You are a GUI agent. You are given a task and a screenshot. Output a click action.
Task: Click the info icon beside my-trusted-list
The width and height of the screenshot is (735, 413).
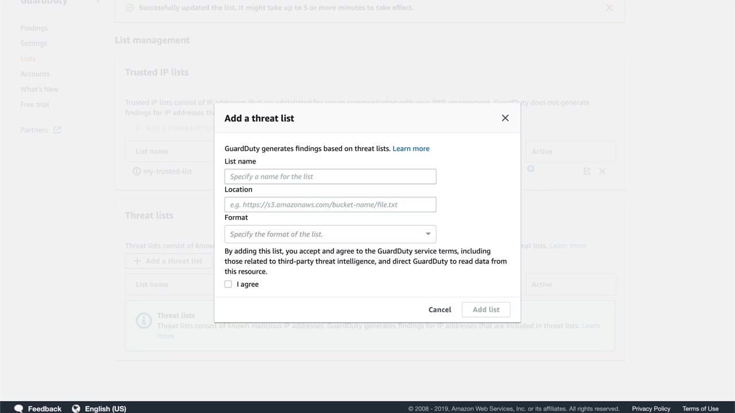point(137,172)
